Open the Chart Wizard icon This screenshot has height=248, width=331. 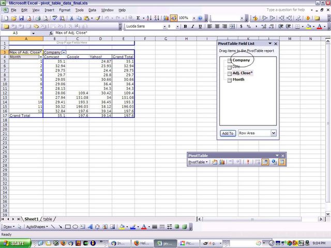click(166, 19)
